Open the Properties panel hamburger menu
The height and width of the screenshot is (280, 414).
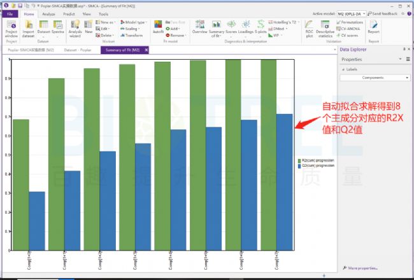click(x=408, y=59)
